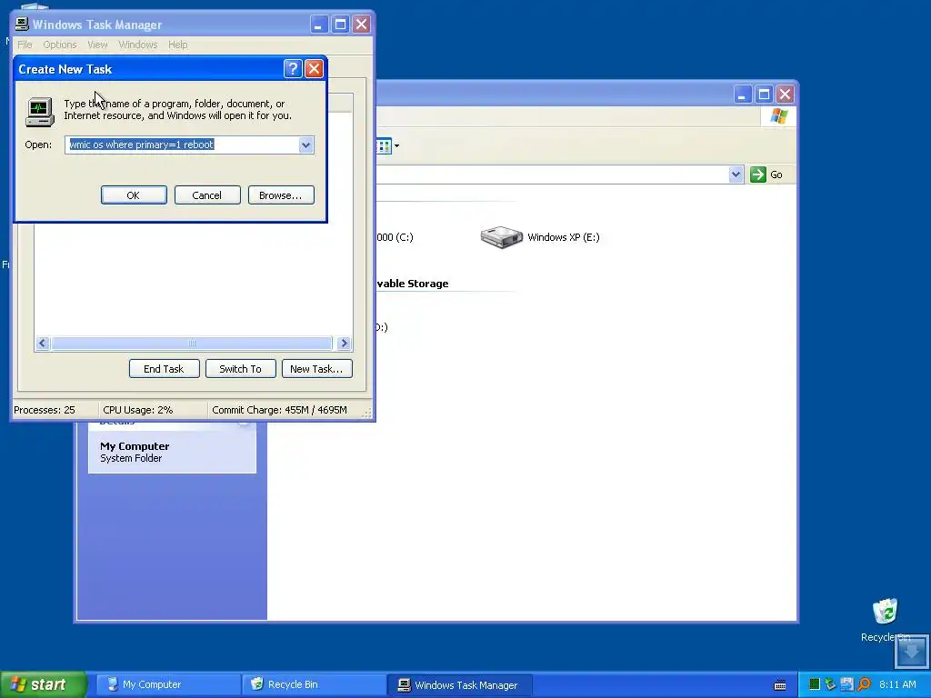Image resolution: width=931 pixels, height=698 pixels.
Task: Click the on-screen keyboard taskbar icon
Action: coord(780,685)
